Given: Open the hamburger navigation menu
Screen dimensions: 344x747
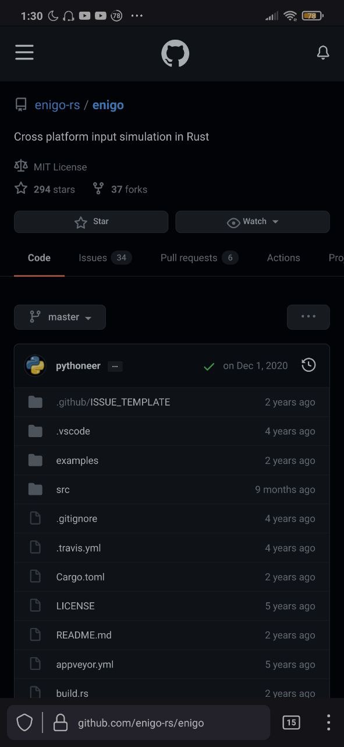Looking at the screenshot, I should tap(24, 53).
